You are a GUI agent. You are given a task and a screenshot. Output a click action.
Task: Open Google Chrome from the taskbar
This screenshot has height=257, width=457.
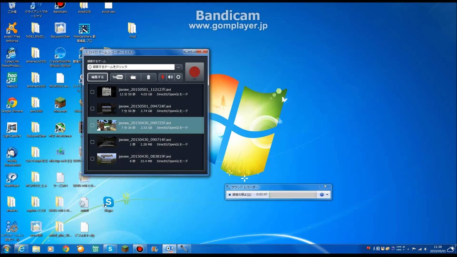pyautogui.click(x=66, y=248)
